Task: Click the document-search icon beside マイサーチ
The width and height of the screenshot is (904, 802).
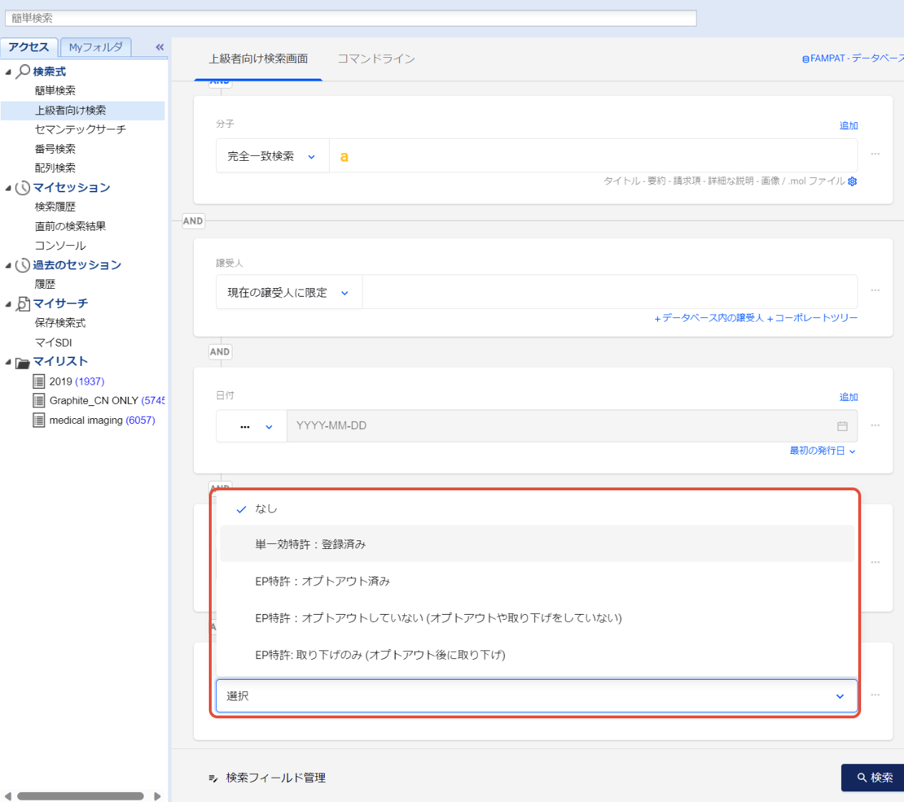Action: tap(23, 304)
